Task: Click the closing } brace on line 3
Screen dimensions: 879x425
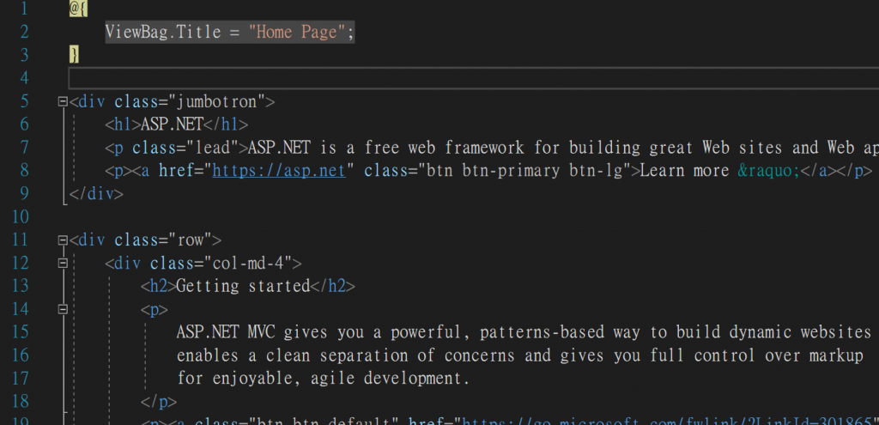Action: pyautogui.click(x=74, y=55)
